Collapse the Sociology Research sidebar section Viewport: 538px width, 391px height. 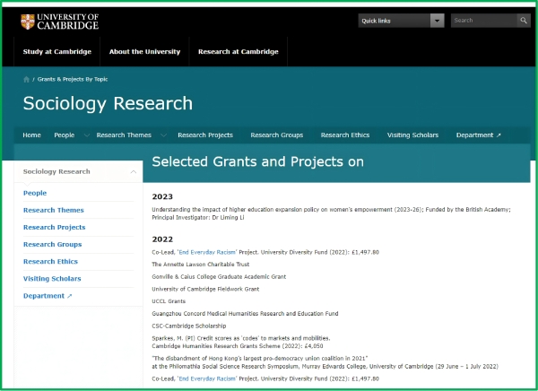click(134, 171)
